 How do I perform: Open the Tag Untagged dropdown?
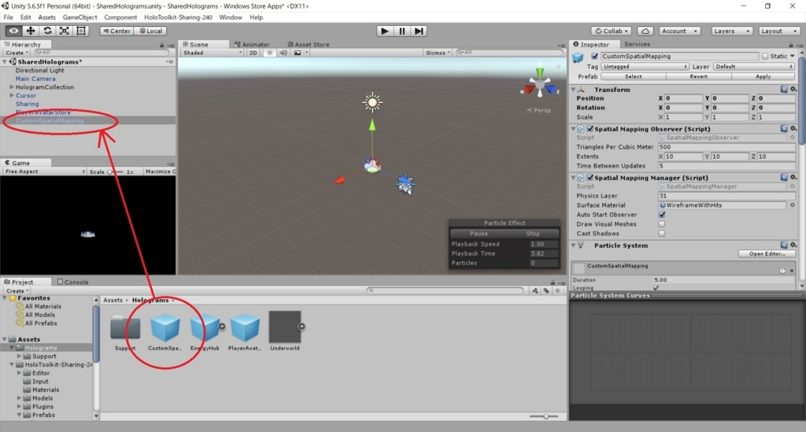(645, 66)
